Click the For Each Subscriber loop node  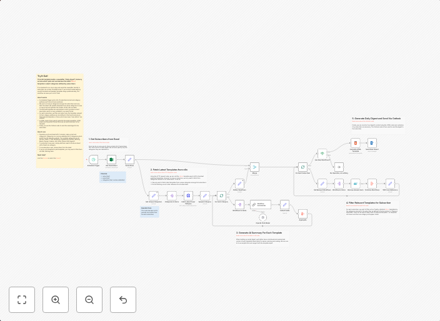tap(302, 167)
